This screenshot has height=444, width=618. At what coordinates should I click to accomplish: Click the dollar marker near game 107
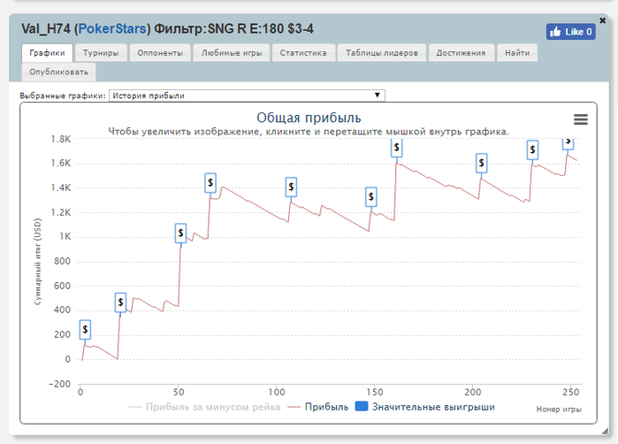(291, 187)
